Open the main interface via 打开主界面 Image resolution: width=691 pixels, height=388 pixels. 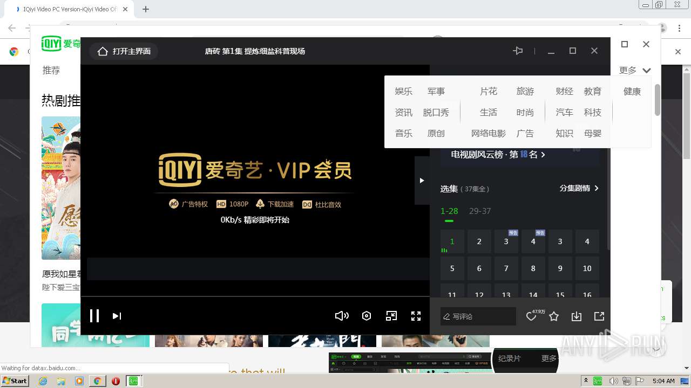[124, 51]
